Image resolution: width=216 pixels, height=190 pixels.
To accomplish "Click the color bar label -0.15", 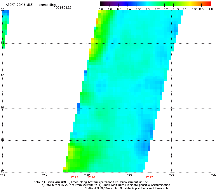I will pos(175,9).
